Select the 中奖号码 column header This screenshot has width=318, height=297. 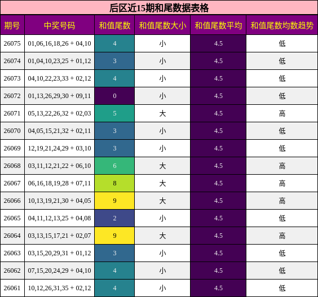pyautogui.click(x=59, y=25)
